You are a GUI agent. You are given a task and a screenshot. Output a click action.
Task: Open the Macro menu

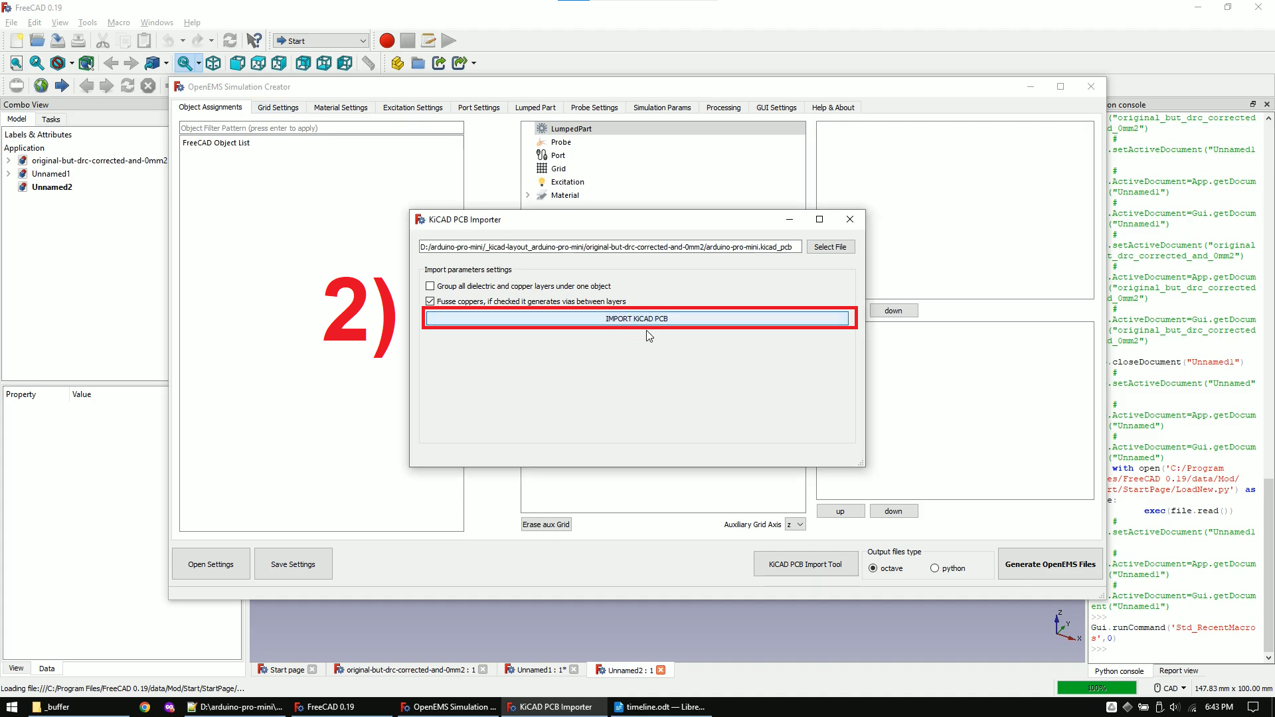pyautogui.click(x=118, y=23)
